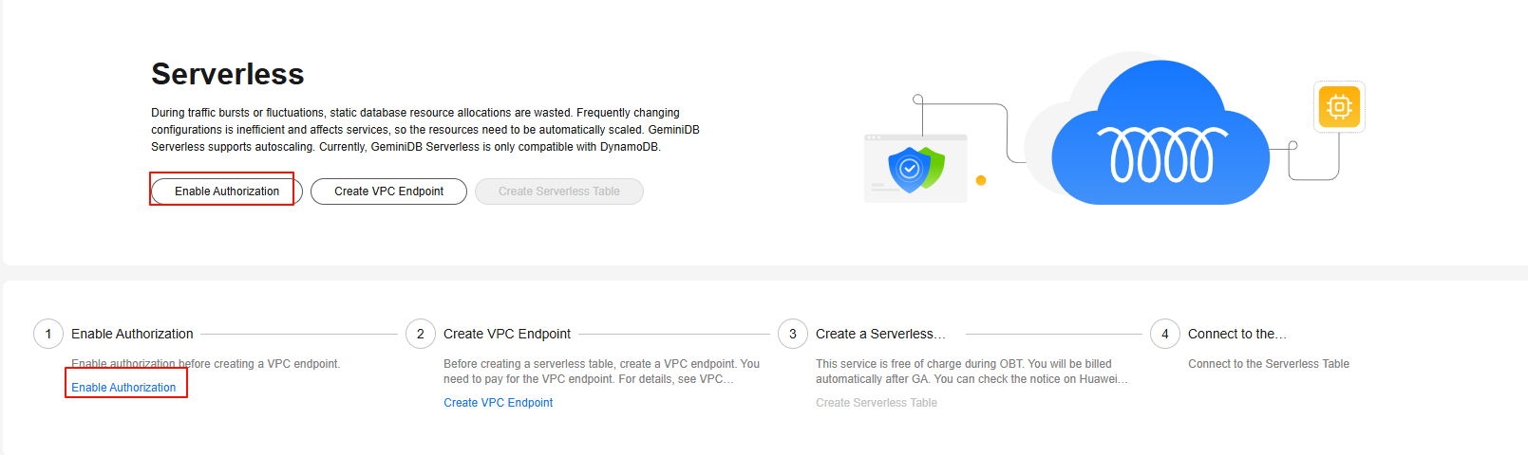This screenshot has width=1528, height=455.
Task: Select the step 2 number circle
Action: 421,334
